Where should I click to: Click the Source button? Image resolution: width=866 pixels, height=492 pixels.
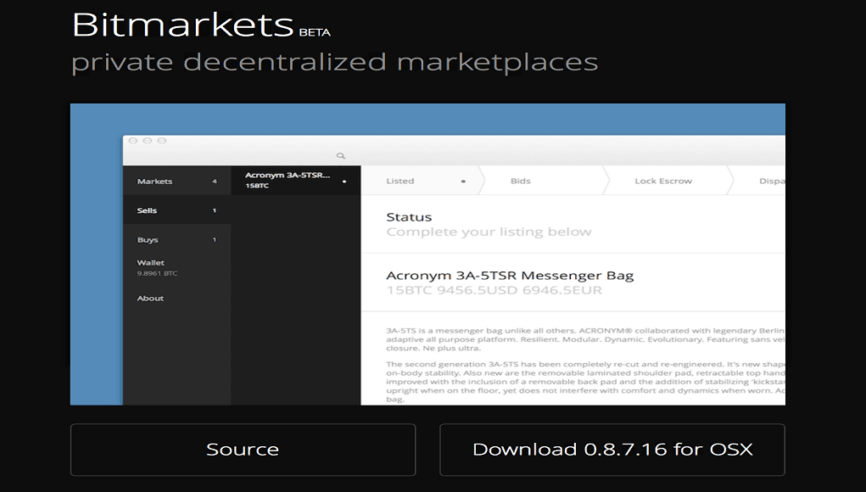pyautogui.click(x=243, y=450)
